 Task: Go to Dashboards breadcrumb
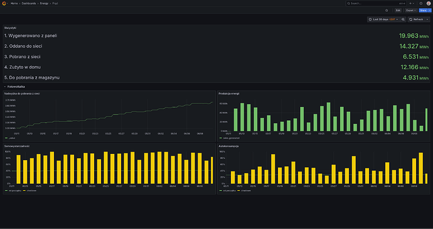click(29, 3)
